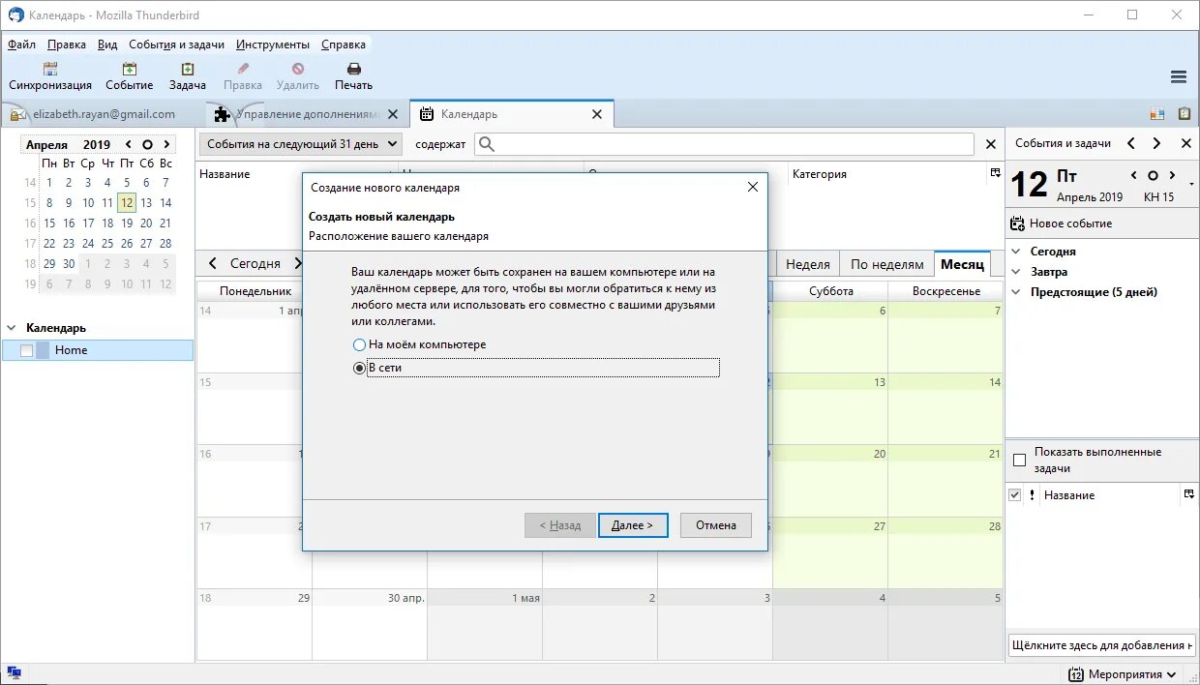Viewport: 1200px width, 685px height.
Task: Collapse the Завтра section
Action: pos(1016,272)
